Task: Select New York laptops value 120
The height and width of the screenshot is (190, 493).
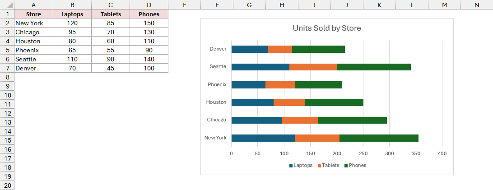Action: pyautogui.click(x=72, y=23)
